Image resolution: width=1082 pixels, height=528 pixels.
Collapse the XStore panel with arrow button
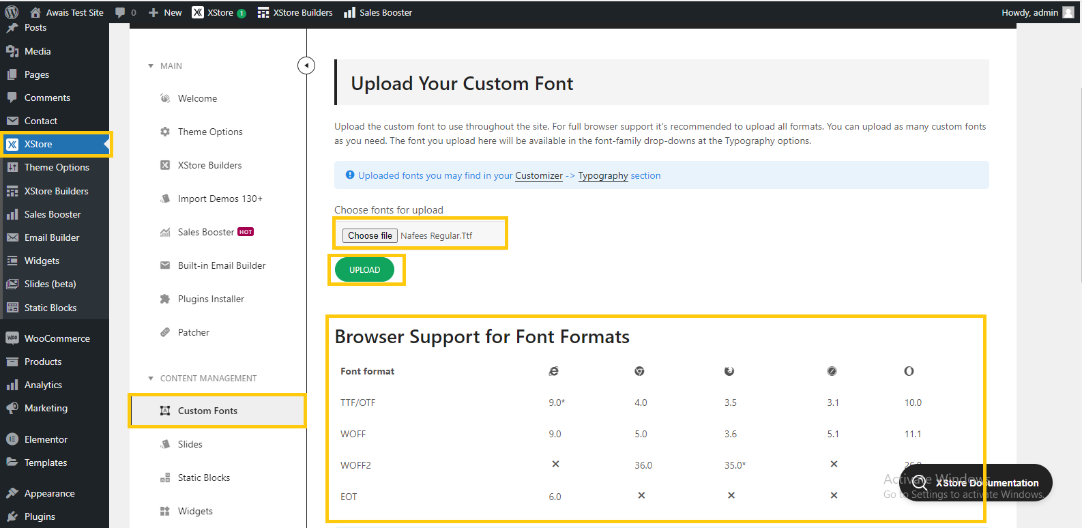tap(306, 65)
